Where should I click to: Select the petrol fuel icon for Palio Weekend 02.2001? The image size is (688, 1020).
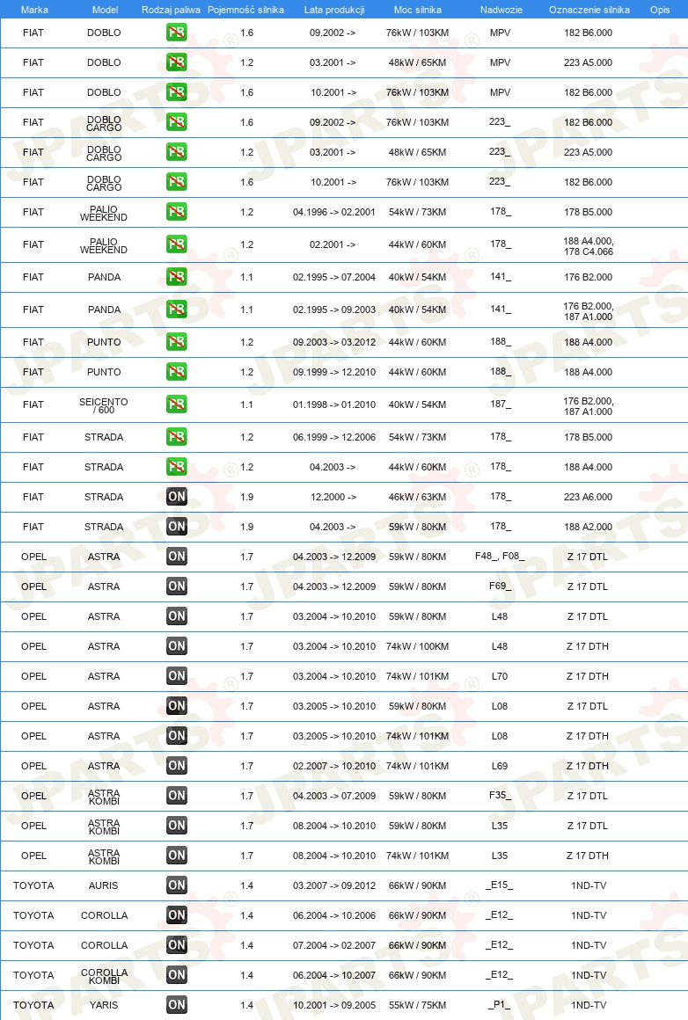point(176,244)
